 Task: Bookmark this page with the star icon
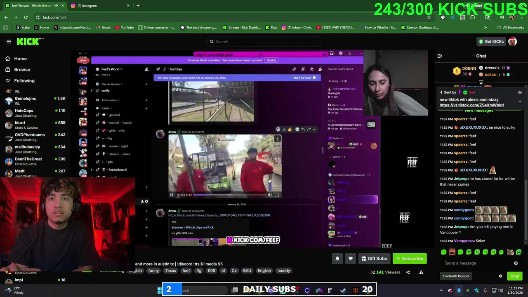click(429, 17)
